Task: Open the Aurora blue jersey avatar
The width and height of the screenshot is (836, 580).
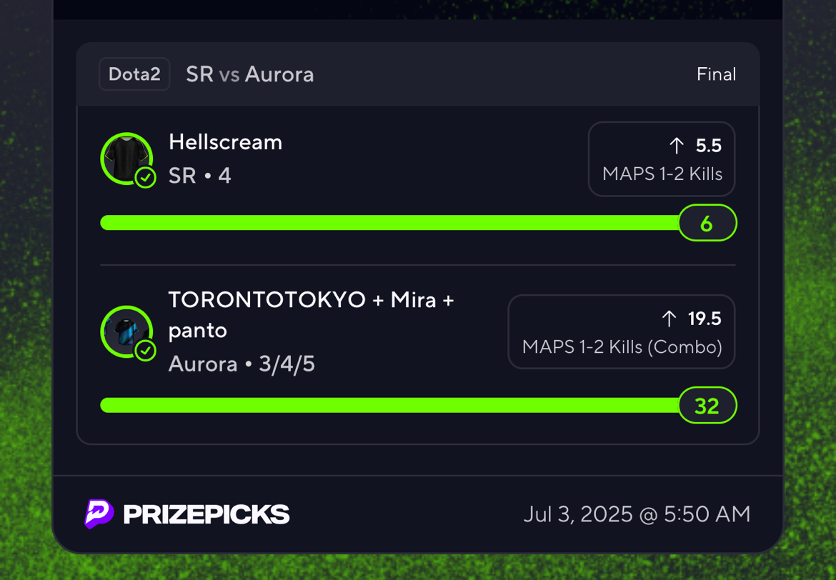Action: tap(126, 331)
